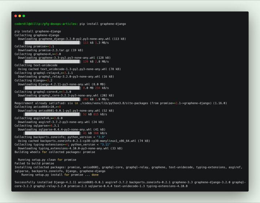Screen dimensions: 260x203
Task: Click 'Downloading graphene-3.3-py2.py3-none-any.whl' line
Action: click(64, 58)
